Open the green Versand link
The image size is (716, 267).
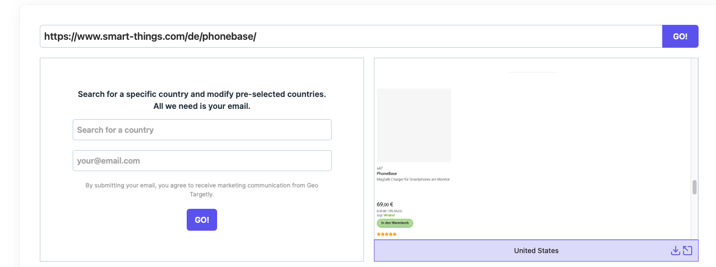[389, 215]
